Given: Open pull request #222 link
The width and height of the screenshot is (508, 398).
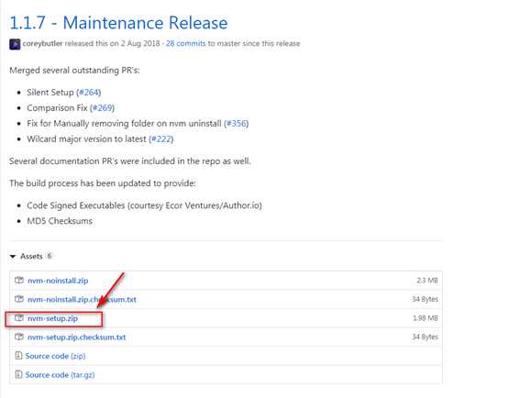Looking at the screenshot, I should tap(161, 139).
